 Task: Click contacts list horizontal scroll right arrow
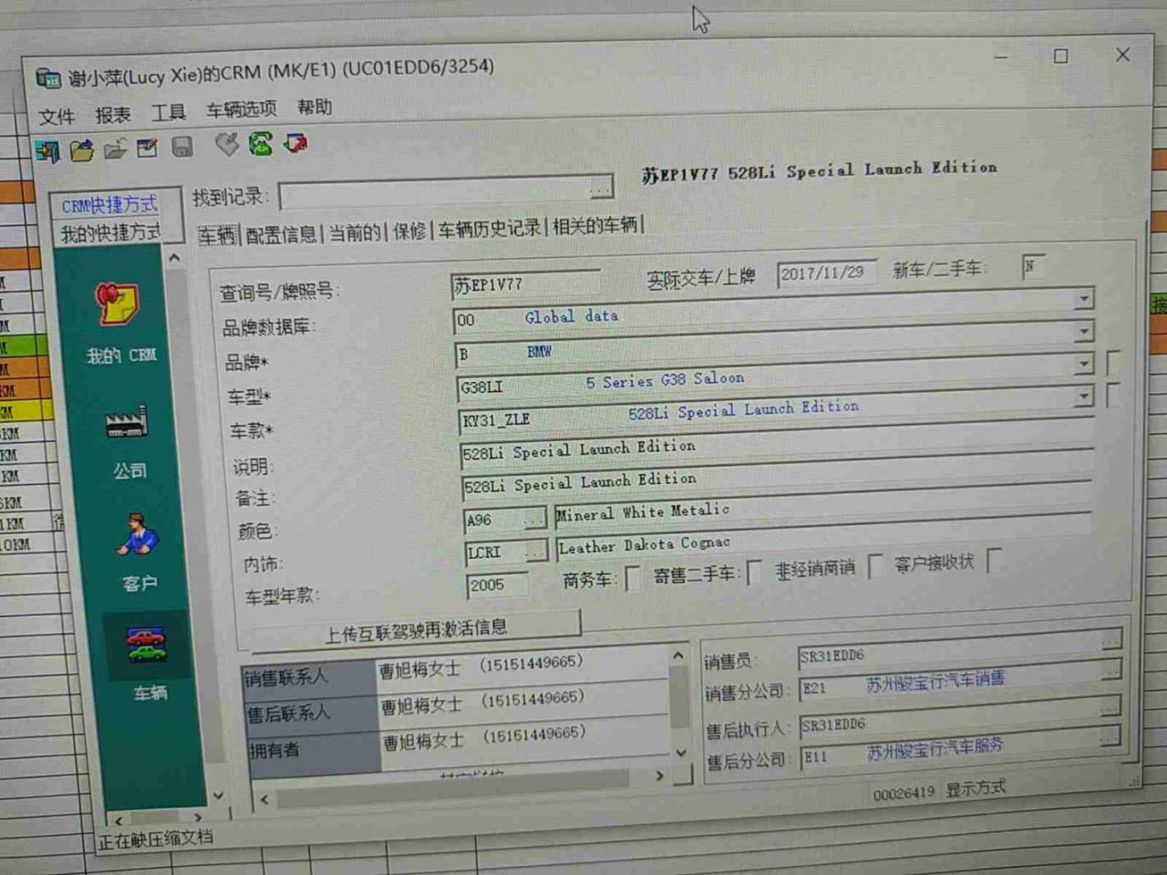[x=659, y=776]
